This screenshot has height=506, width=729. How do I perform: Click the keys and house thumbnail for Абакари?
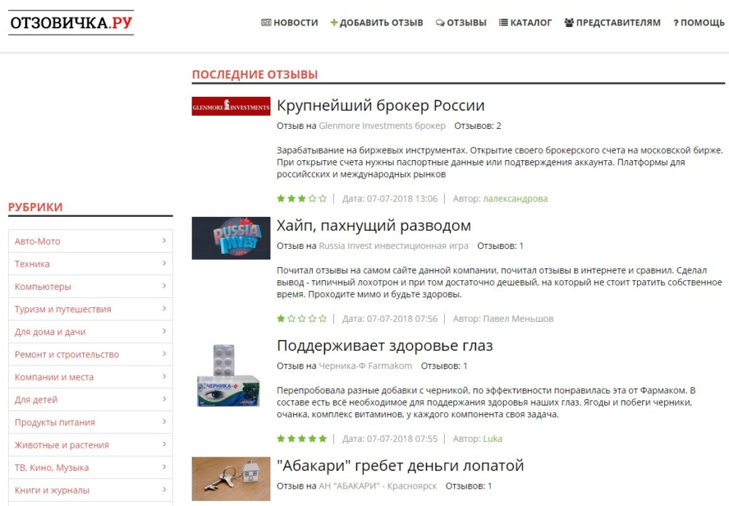click(231, 478)
